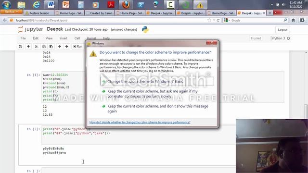
Task: Click the Logout button
Action: coord(282,30)
